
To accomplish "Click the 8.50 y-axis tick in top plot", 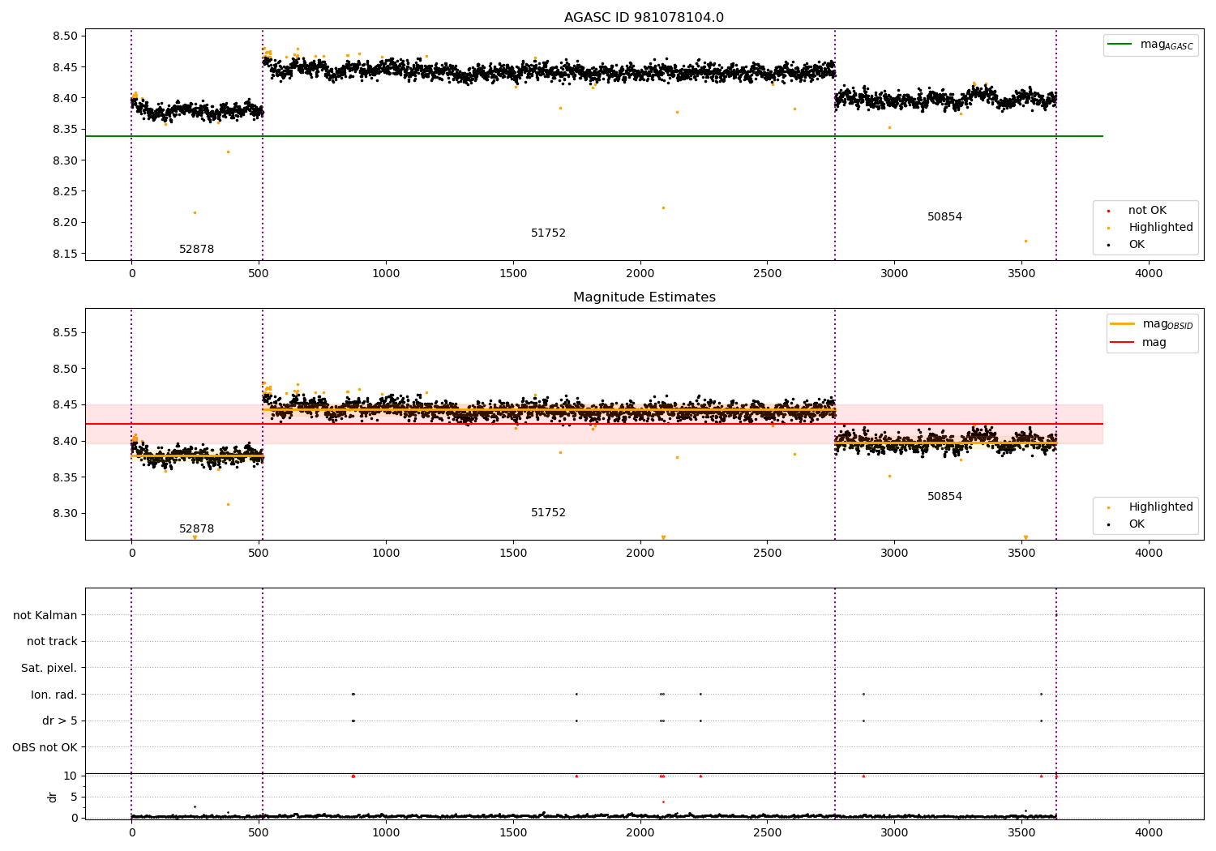I will tap(66, 36).
